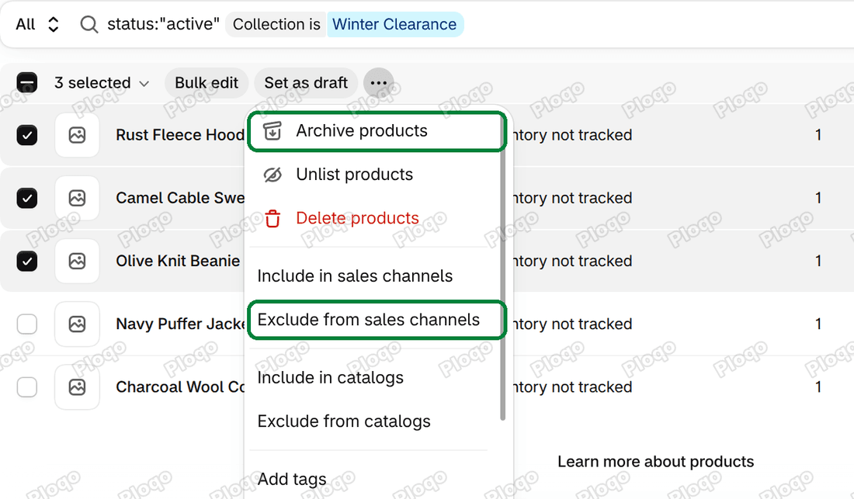Open the Navy Puffer Jacke product name

click(180, 324)
